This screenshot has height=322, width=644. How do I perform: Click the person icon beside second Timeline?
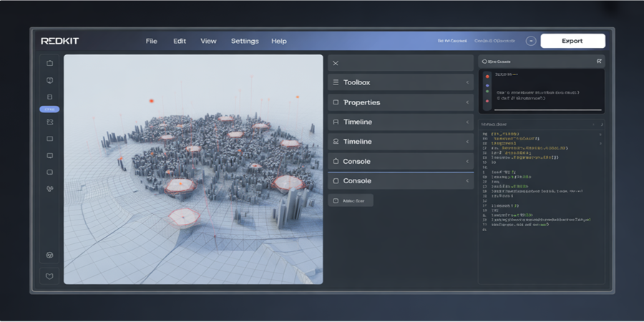pyautogui.click(x=336, y=141)
